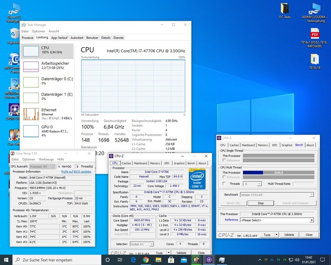This screenshot has width=331, height=265.
Task: Click the CPU Multi Thread progress bar
Action: pyautogui.click(x=278, y=172)
